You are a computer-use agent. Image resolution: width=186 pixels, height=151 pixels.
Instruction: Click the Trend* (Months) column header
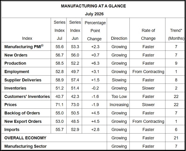[176, 34]
